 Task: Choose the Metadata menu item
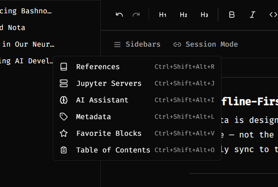click(x=137, y=117)
